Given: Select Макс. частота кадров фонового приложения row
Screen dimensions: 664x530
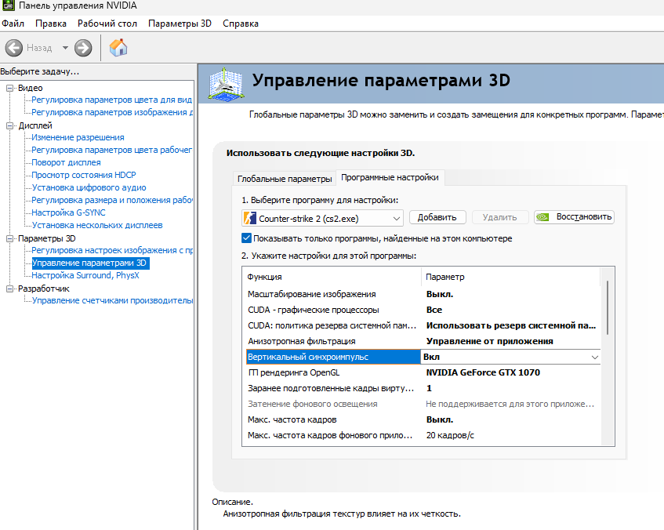Looking at the screenshot, I should tap(423, 435).
